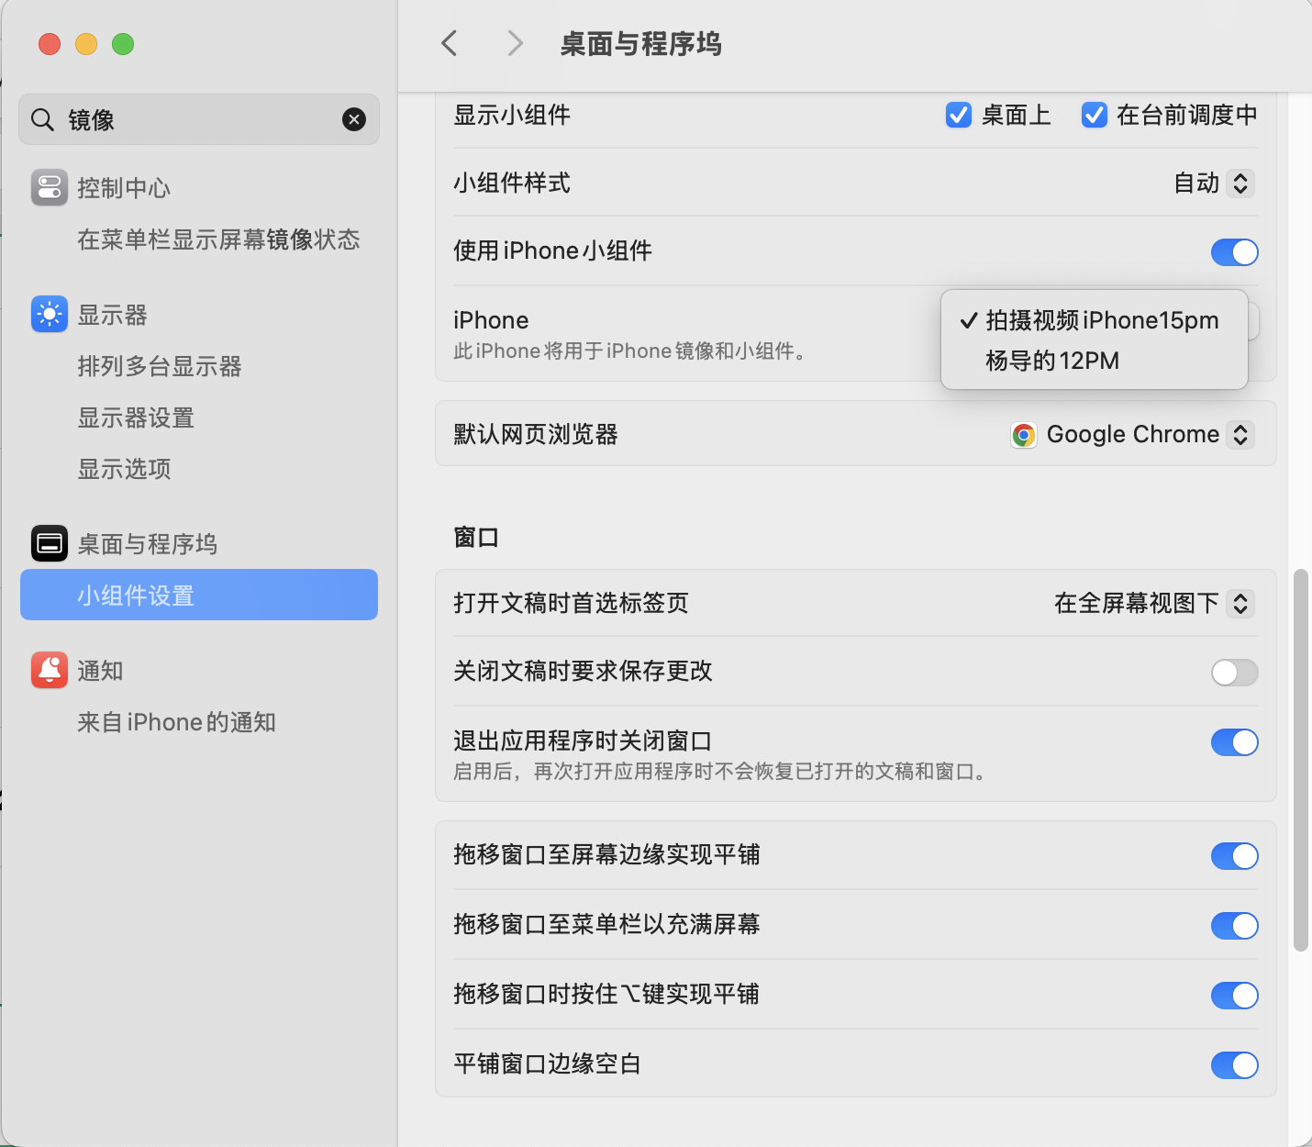Clear the search field with the X icon
The width and height of the screenshot is (1312, 1147).
[354, 119]
